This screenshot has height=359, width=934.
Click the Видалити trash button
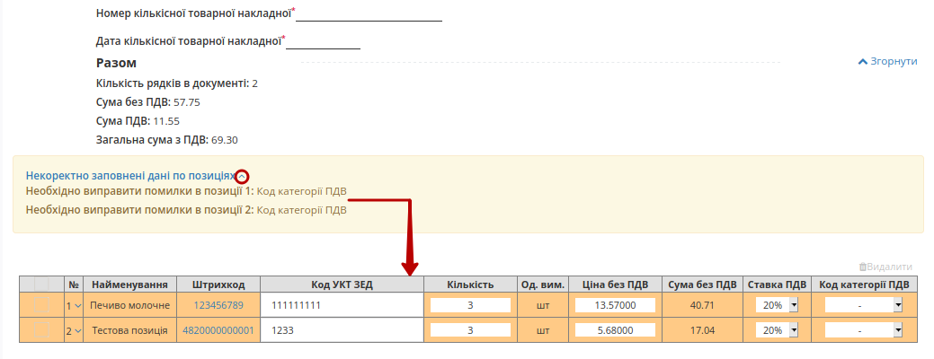(885, 267)
